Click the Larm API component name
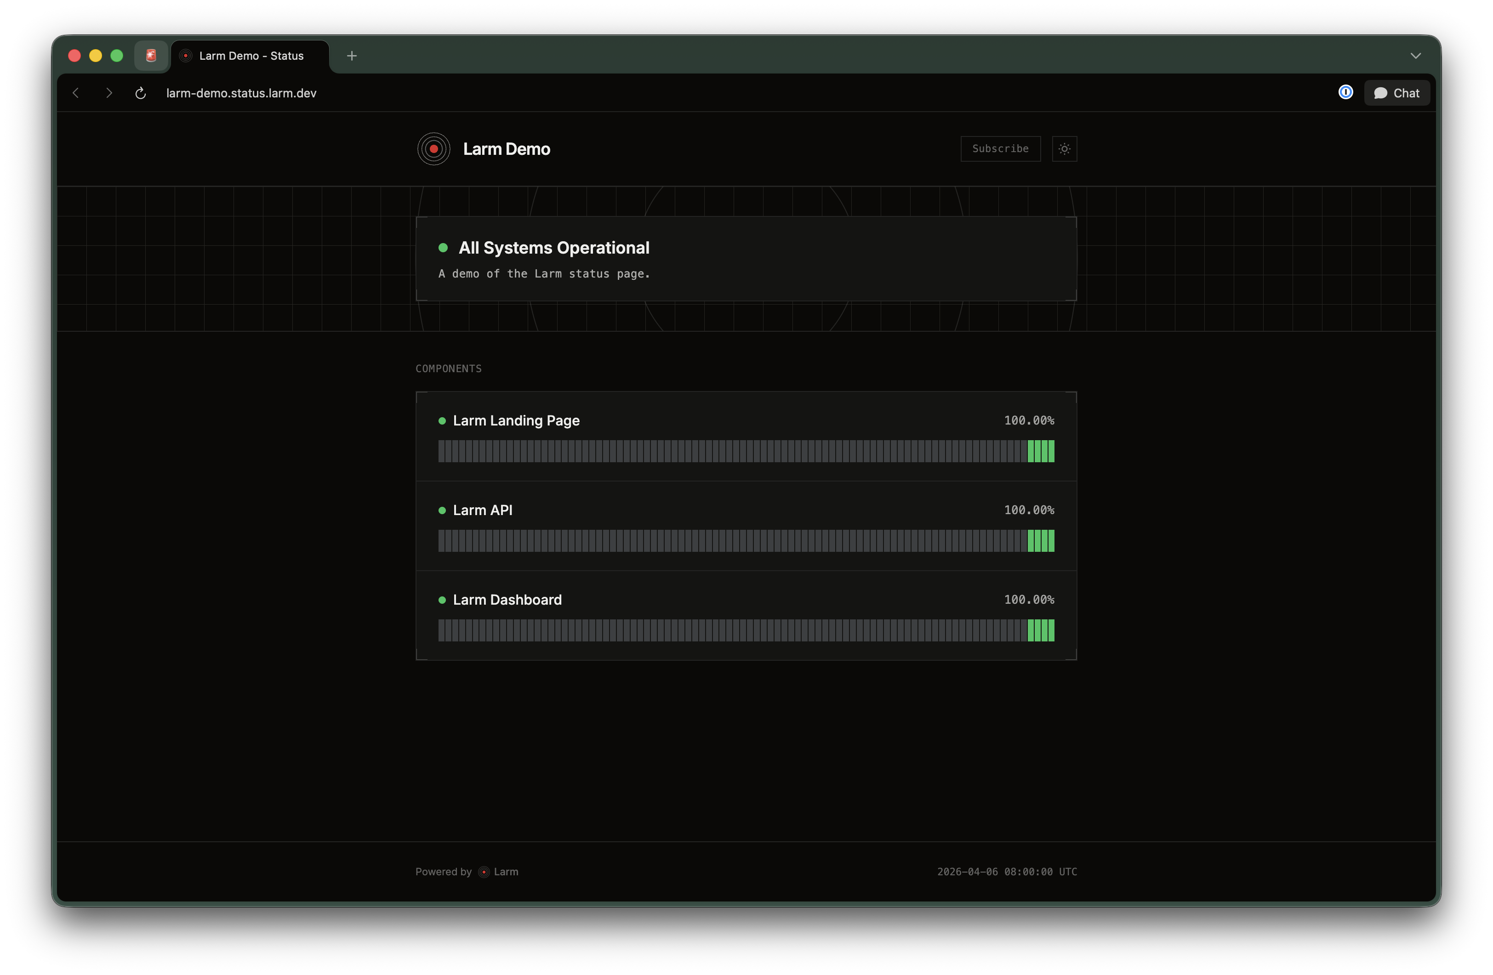 click(x=482, y=510)
